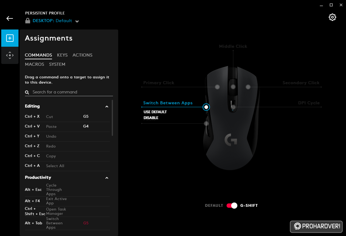Click the Assignments panel heading
This screenshot has width=346, height=236.
(49, 38)
